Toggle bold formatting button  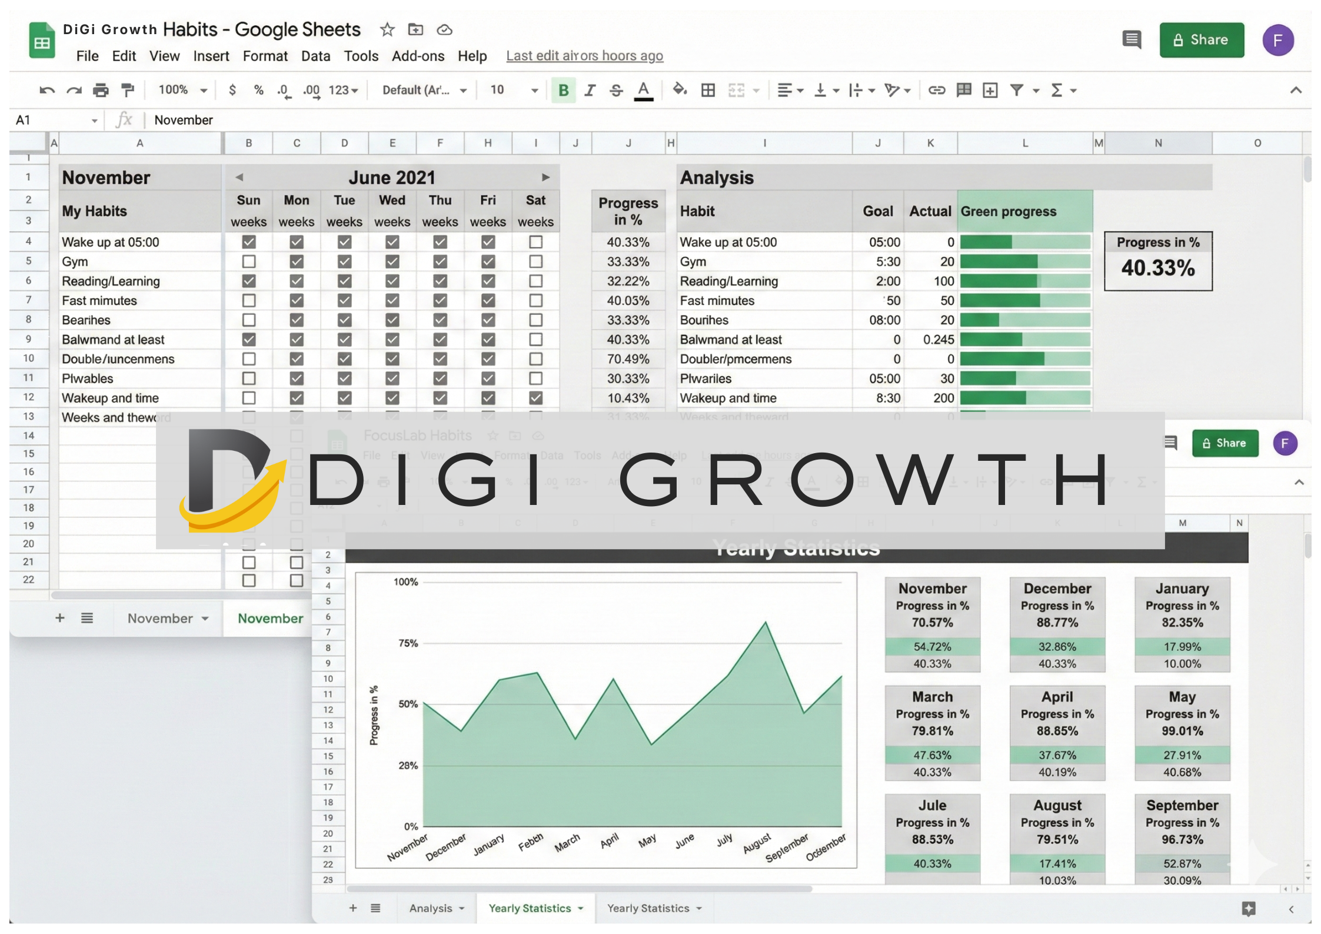click(x=563, y=90)
